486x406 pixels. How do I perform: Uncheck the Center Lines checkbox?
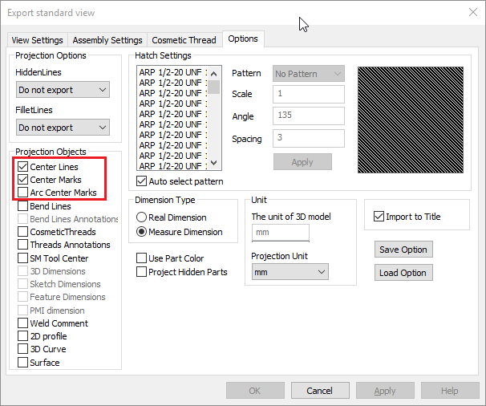point(23,167)
